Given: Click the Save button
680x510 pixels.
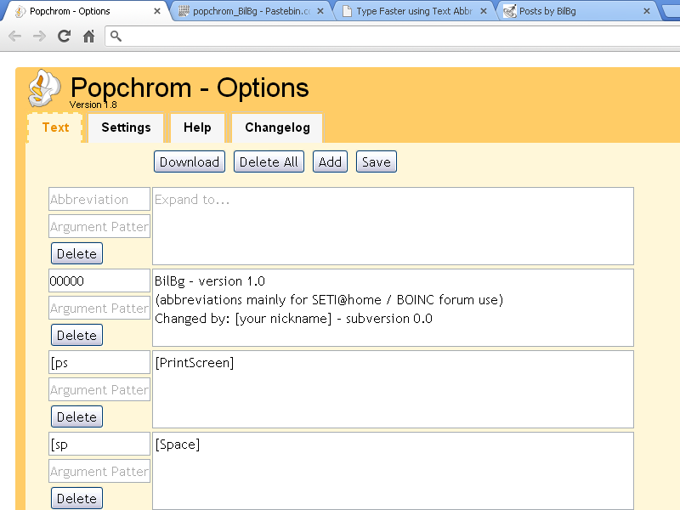Looking at the screenshot, I should [377, 161].
